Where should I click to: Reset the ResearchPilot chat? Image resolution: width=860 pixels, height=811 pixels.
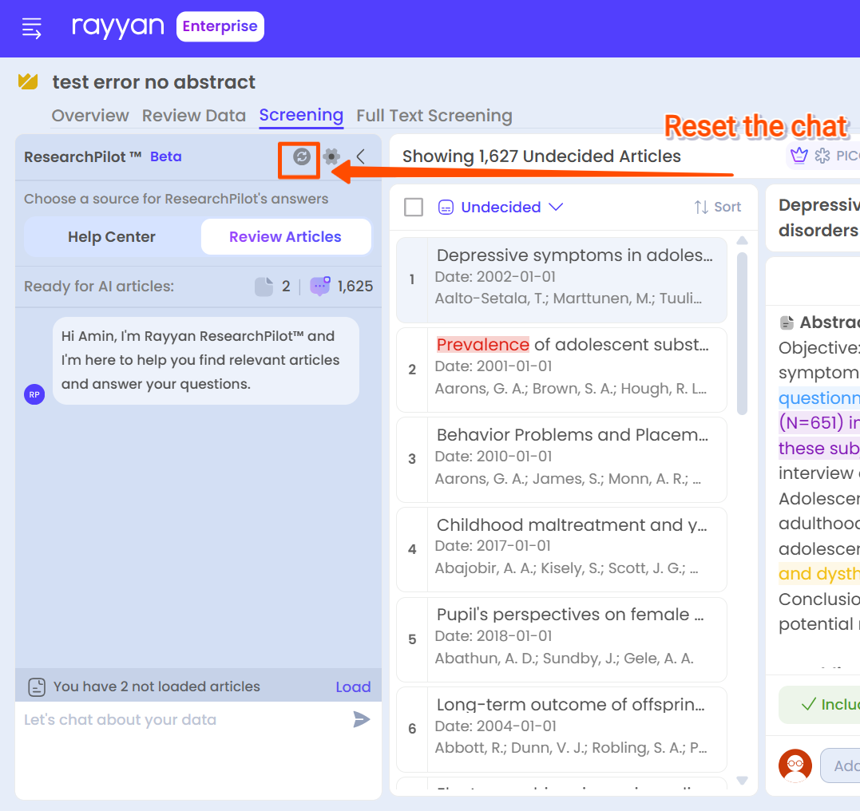(301, 156)
